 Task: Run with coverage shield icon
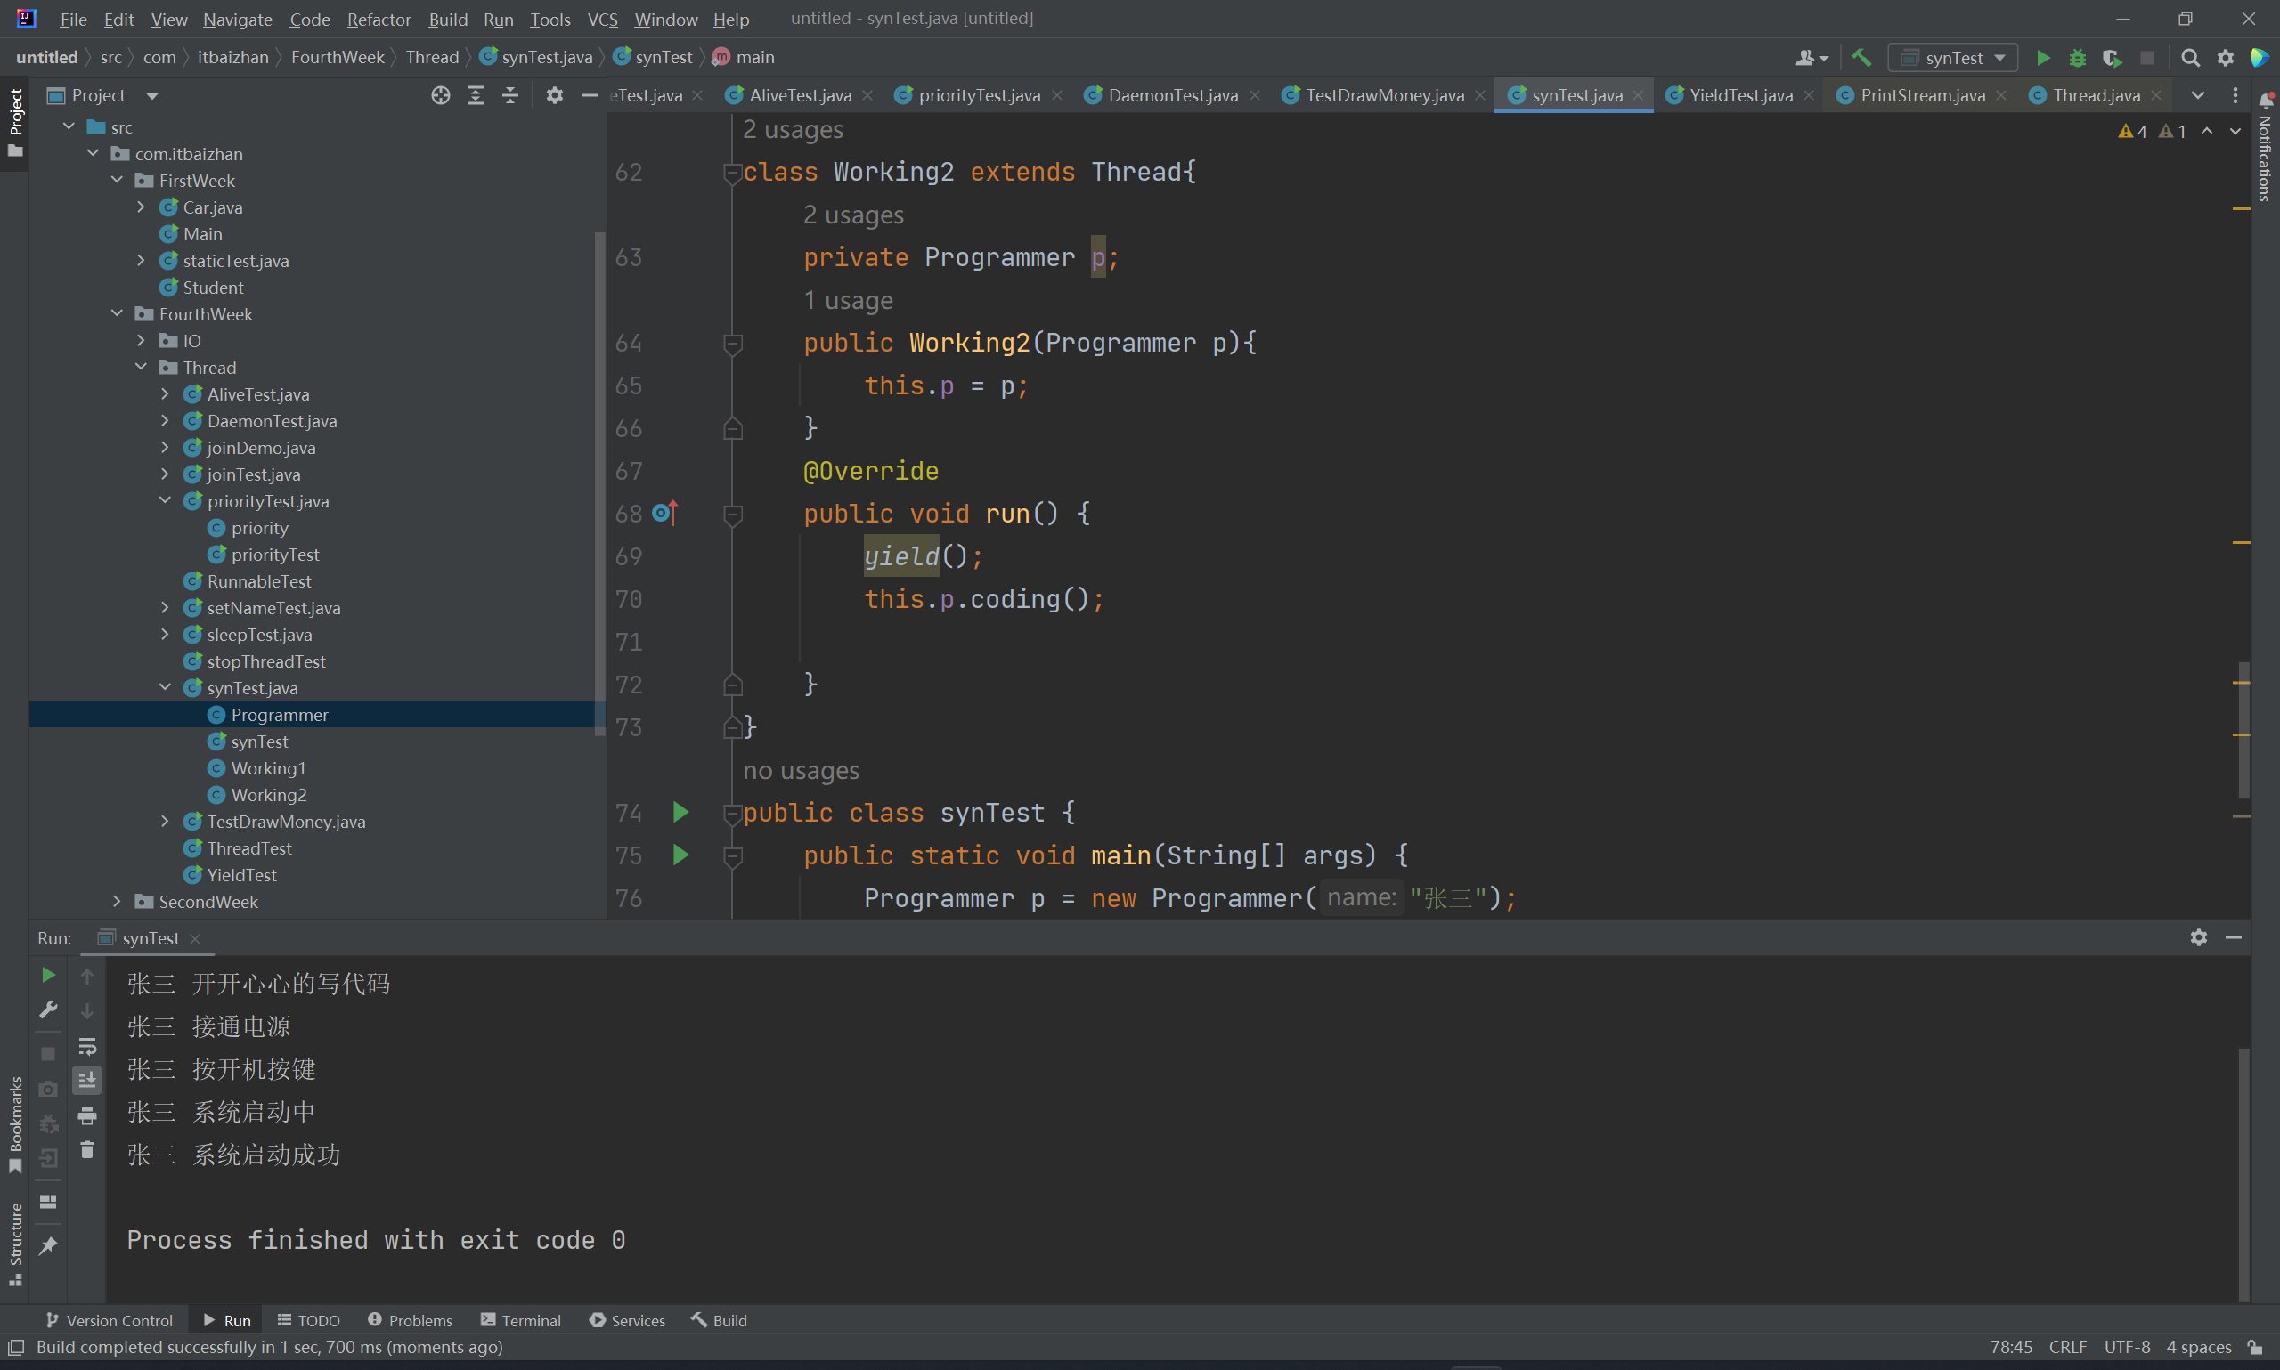click(x=2112, y=58)
